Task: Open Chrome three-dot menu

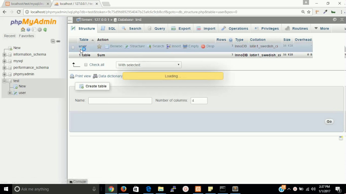Action: 341,12
